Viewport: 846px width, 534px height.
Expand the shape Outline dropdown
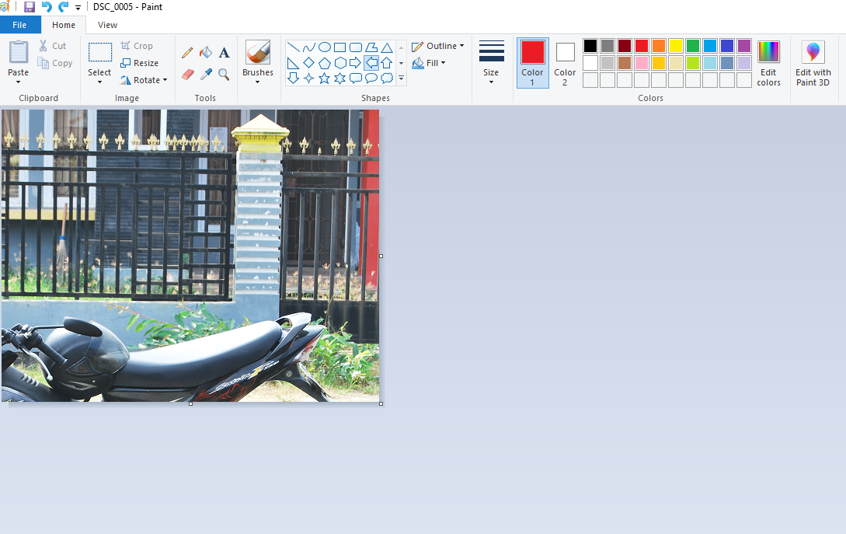[462, 46]
